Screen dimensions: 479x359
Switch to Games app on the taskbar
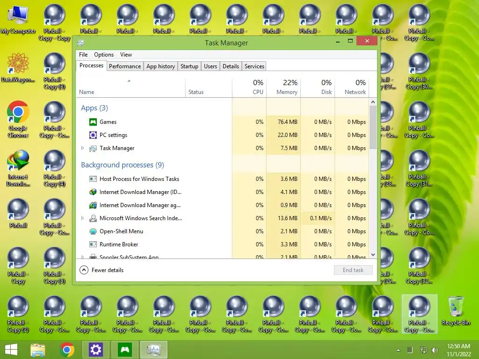click(124, 350)
